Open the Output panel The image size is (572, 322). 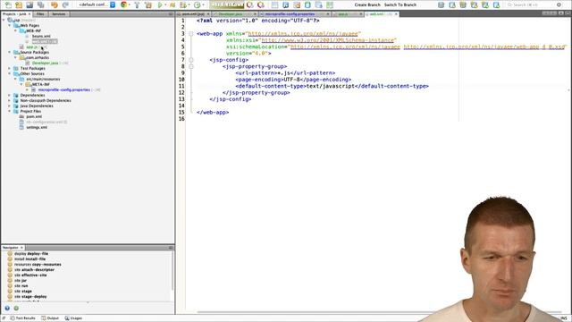coord(50,318)
